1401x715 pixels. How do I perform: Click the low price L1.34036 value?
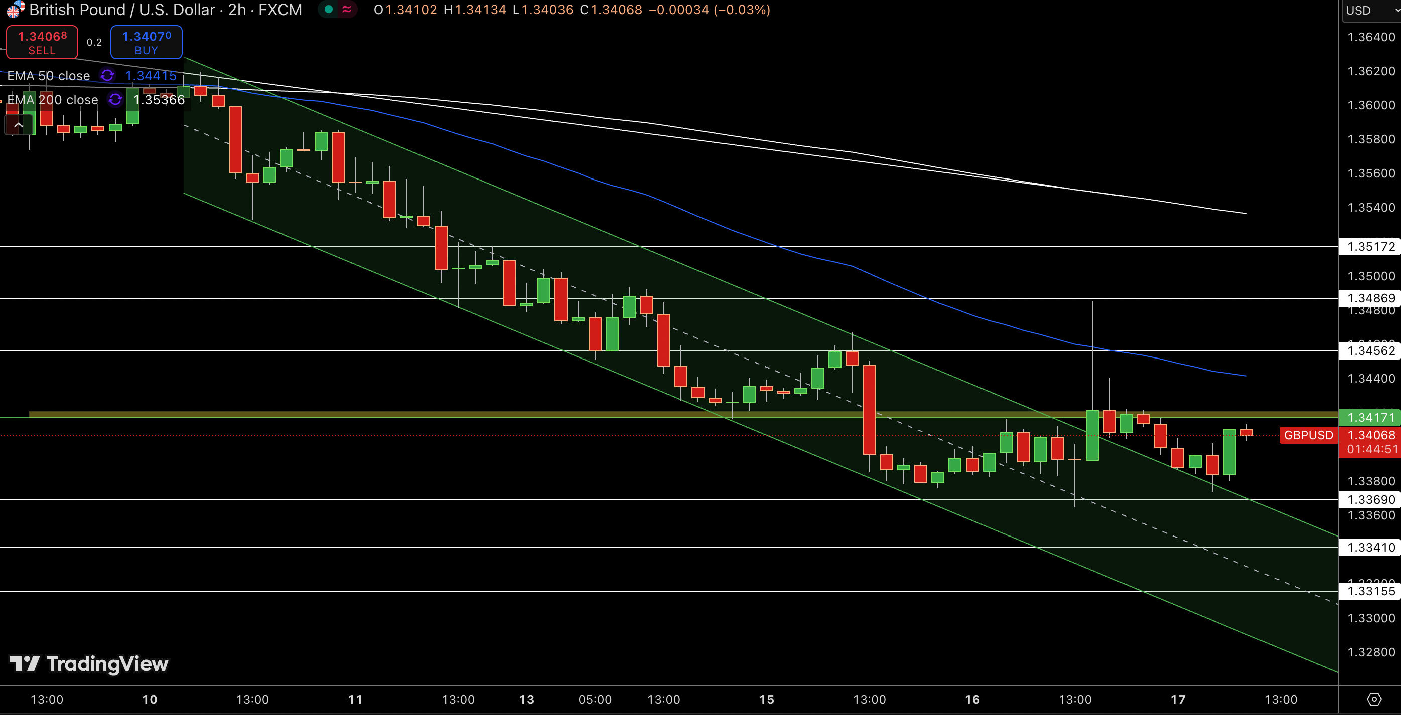click(543, 10)
